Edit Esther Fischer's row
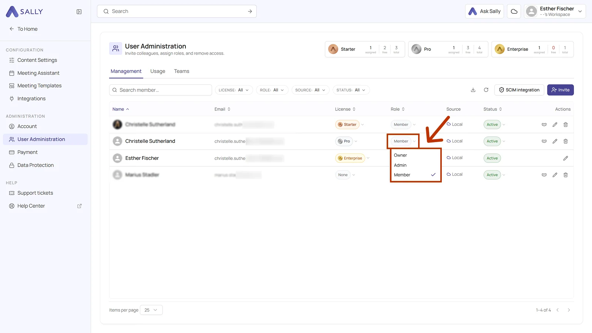 (x=565, y=158)
